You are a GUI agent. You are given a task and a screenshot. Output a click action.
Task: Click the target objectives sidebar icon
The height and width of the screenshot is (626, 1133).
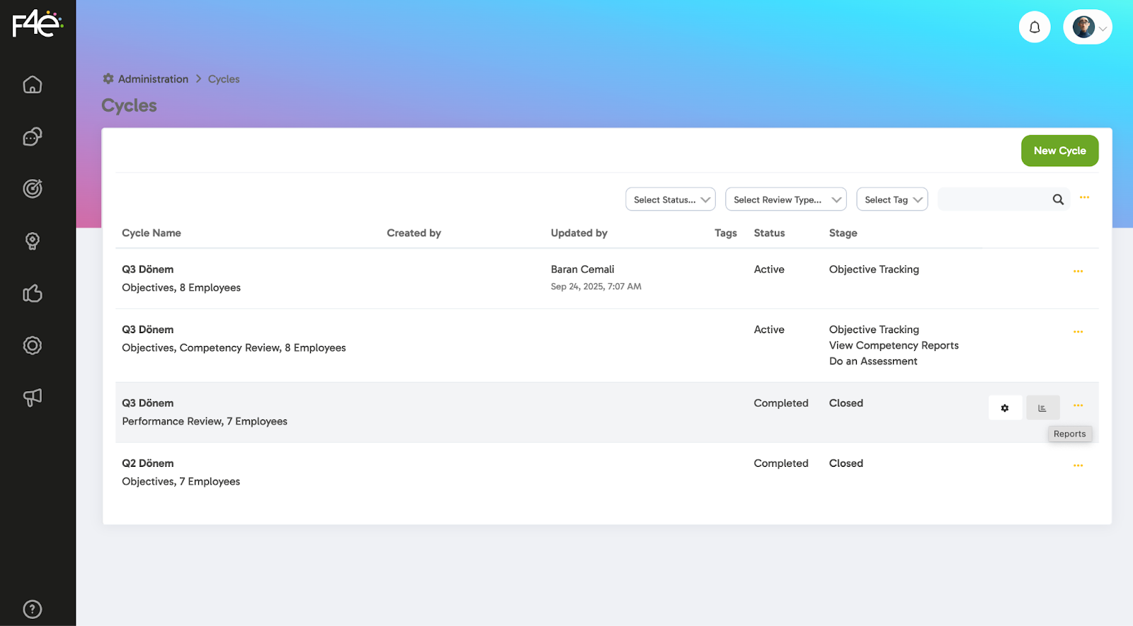point(33,189)
